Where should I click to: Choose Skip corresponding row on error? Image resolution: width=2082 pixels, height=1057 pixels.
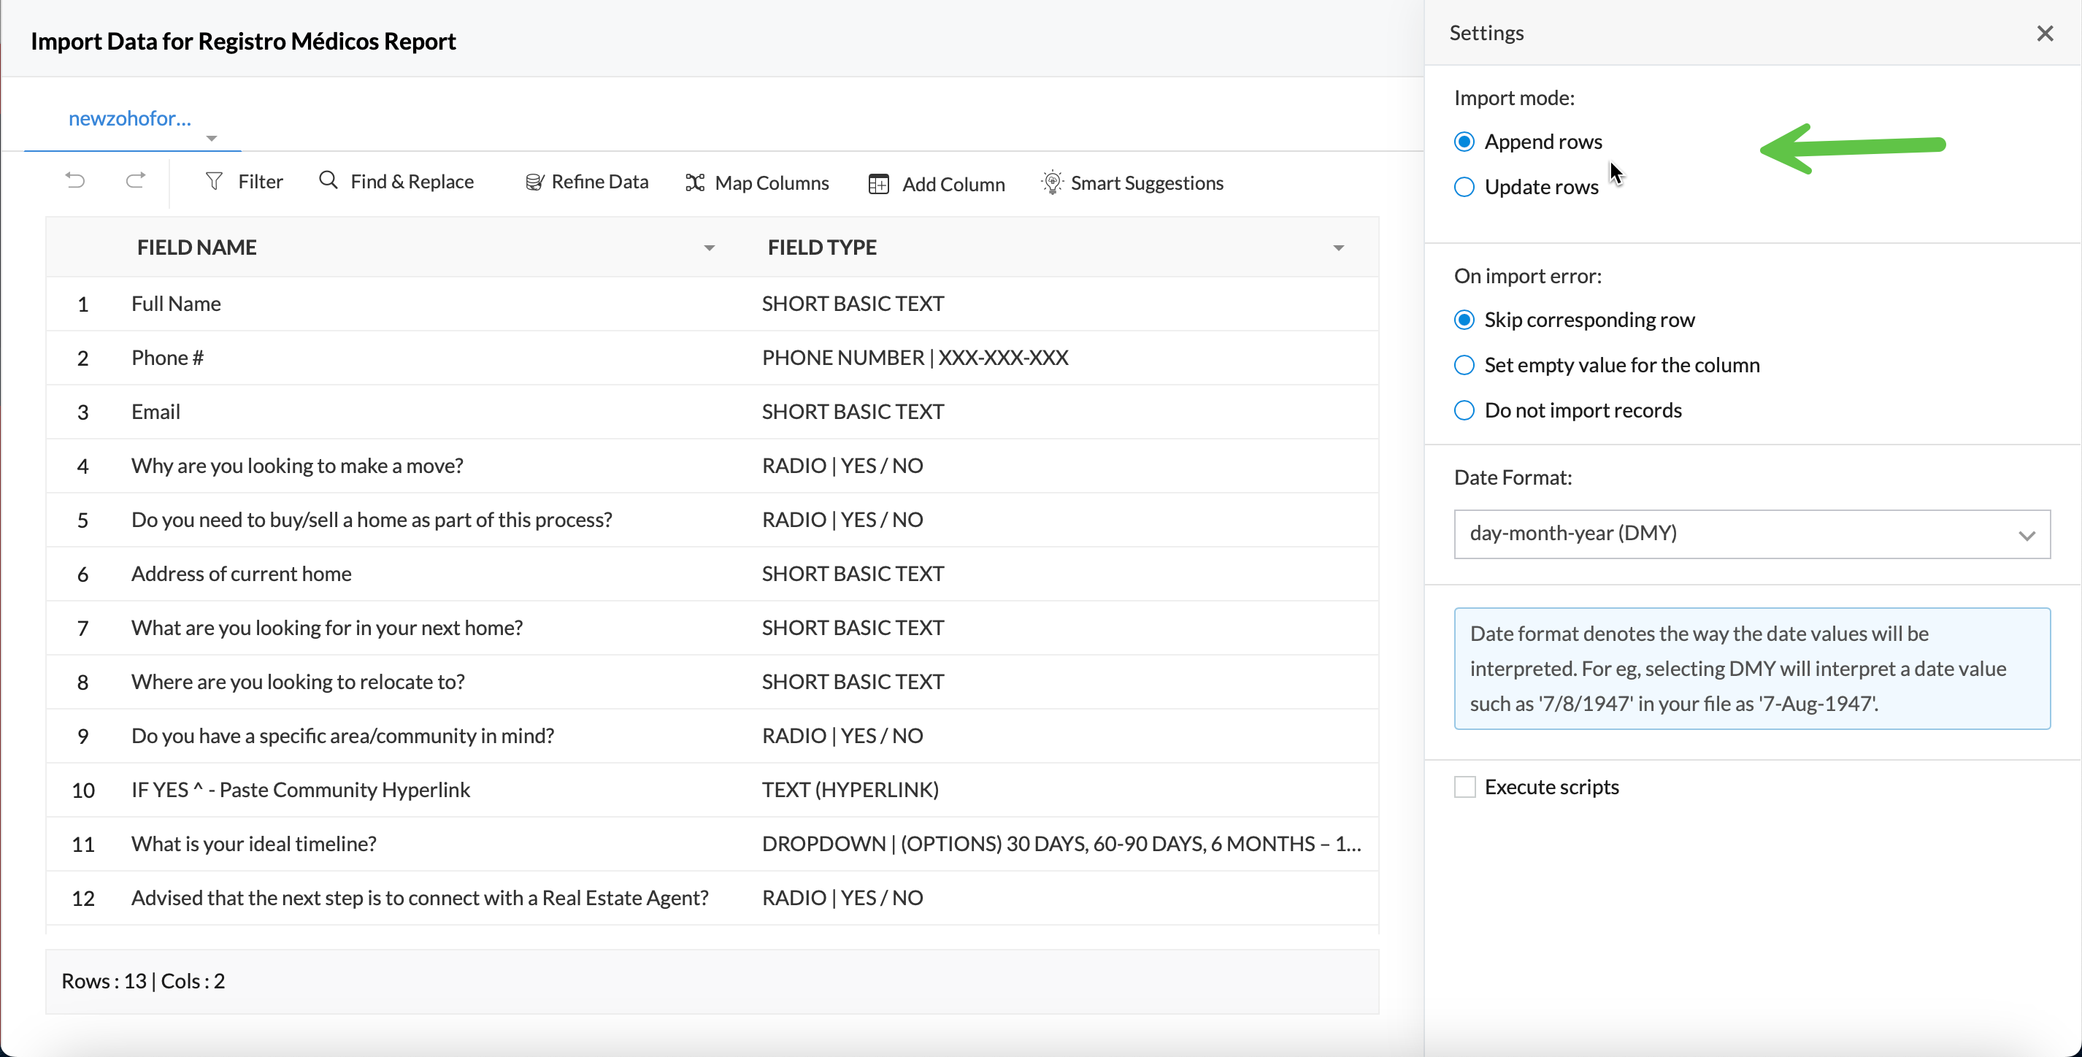click(1464, 320)
